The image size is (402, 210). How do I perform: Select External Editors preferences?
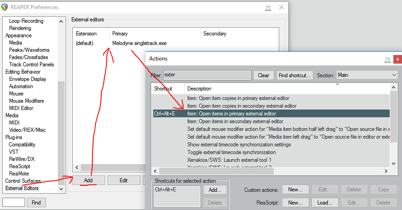[22, 188]
